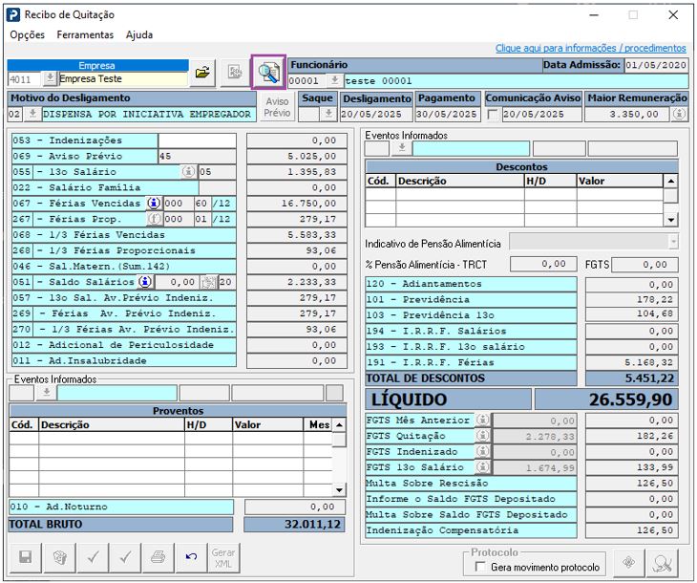Click the blue undo arrow icon
Viewport: 697px width, 583px height.
click(191, 557)
